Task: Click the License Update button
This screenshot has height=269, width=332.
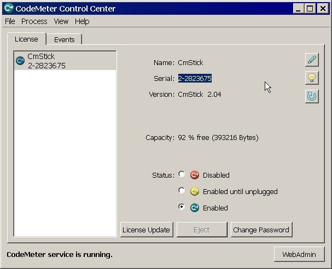Action: [x=147, y=230]
